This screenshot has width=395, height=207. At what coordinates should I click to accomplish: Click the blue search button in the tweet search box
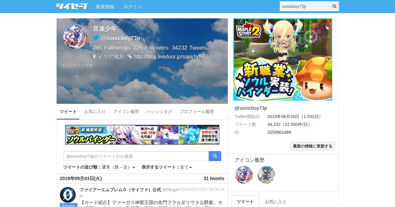coord(215,156)
